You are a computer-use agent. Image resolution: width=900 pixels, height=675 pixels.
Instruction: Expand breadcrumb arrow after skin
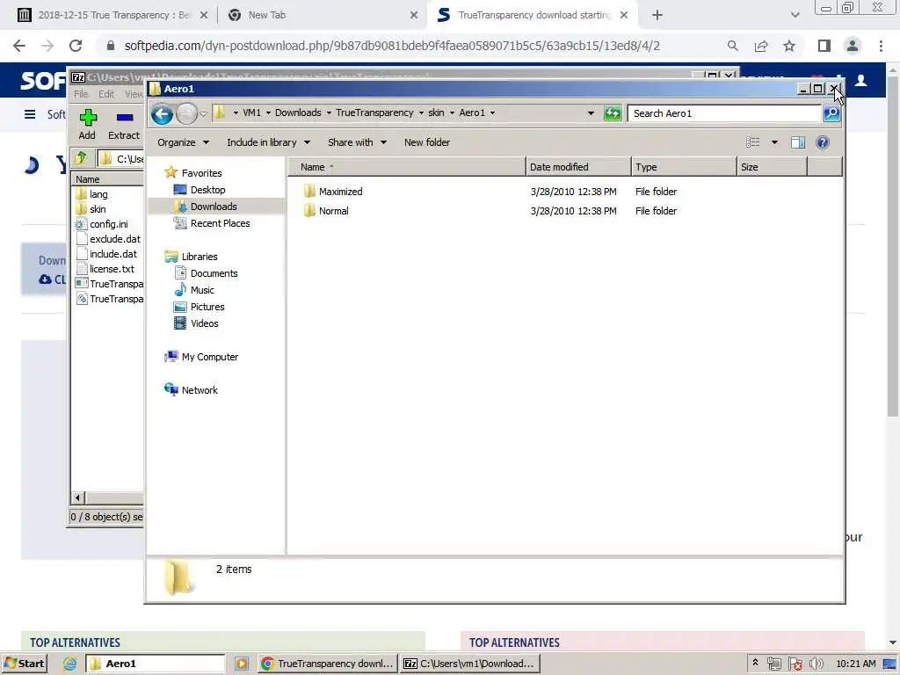452,113
